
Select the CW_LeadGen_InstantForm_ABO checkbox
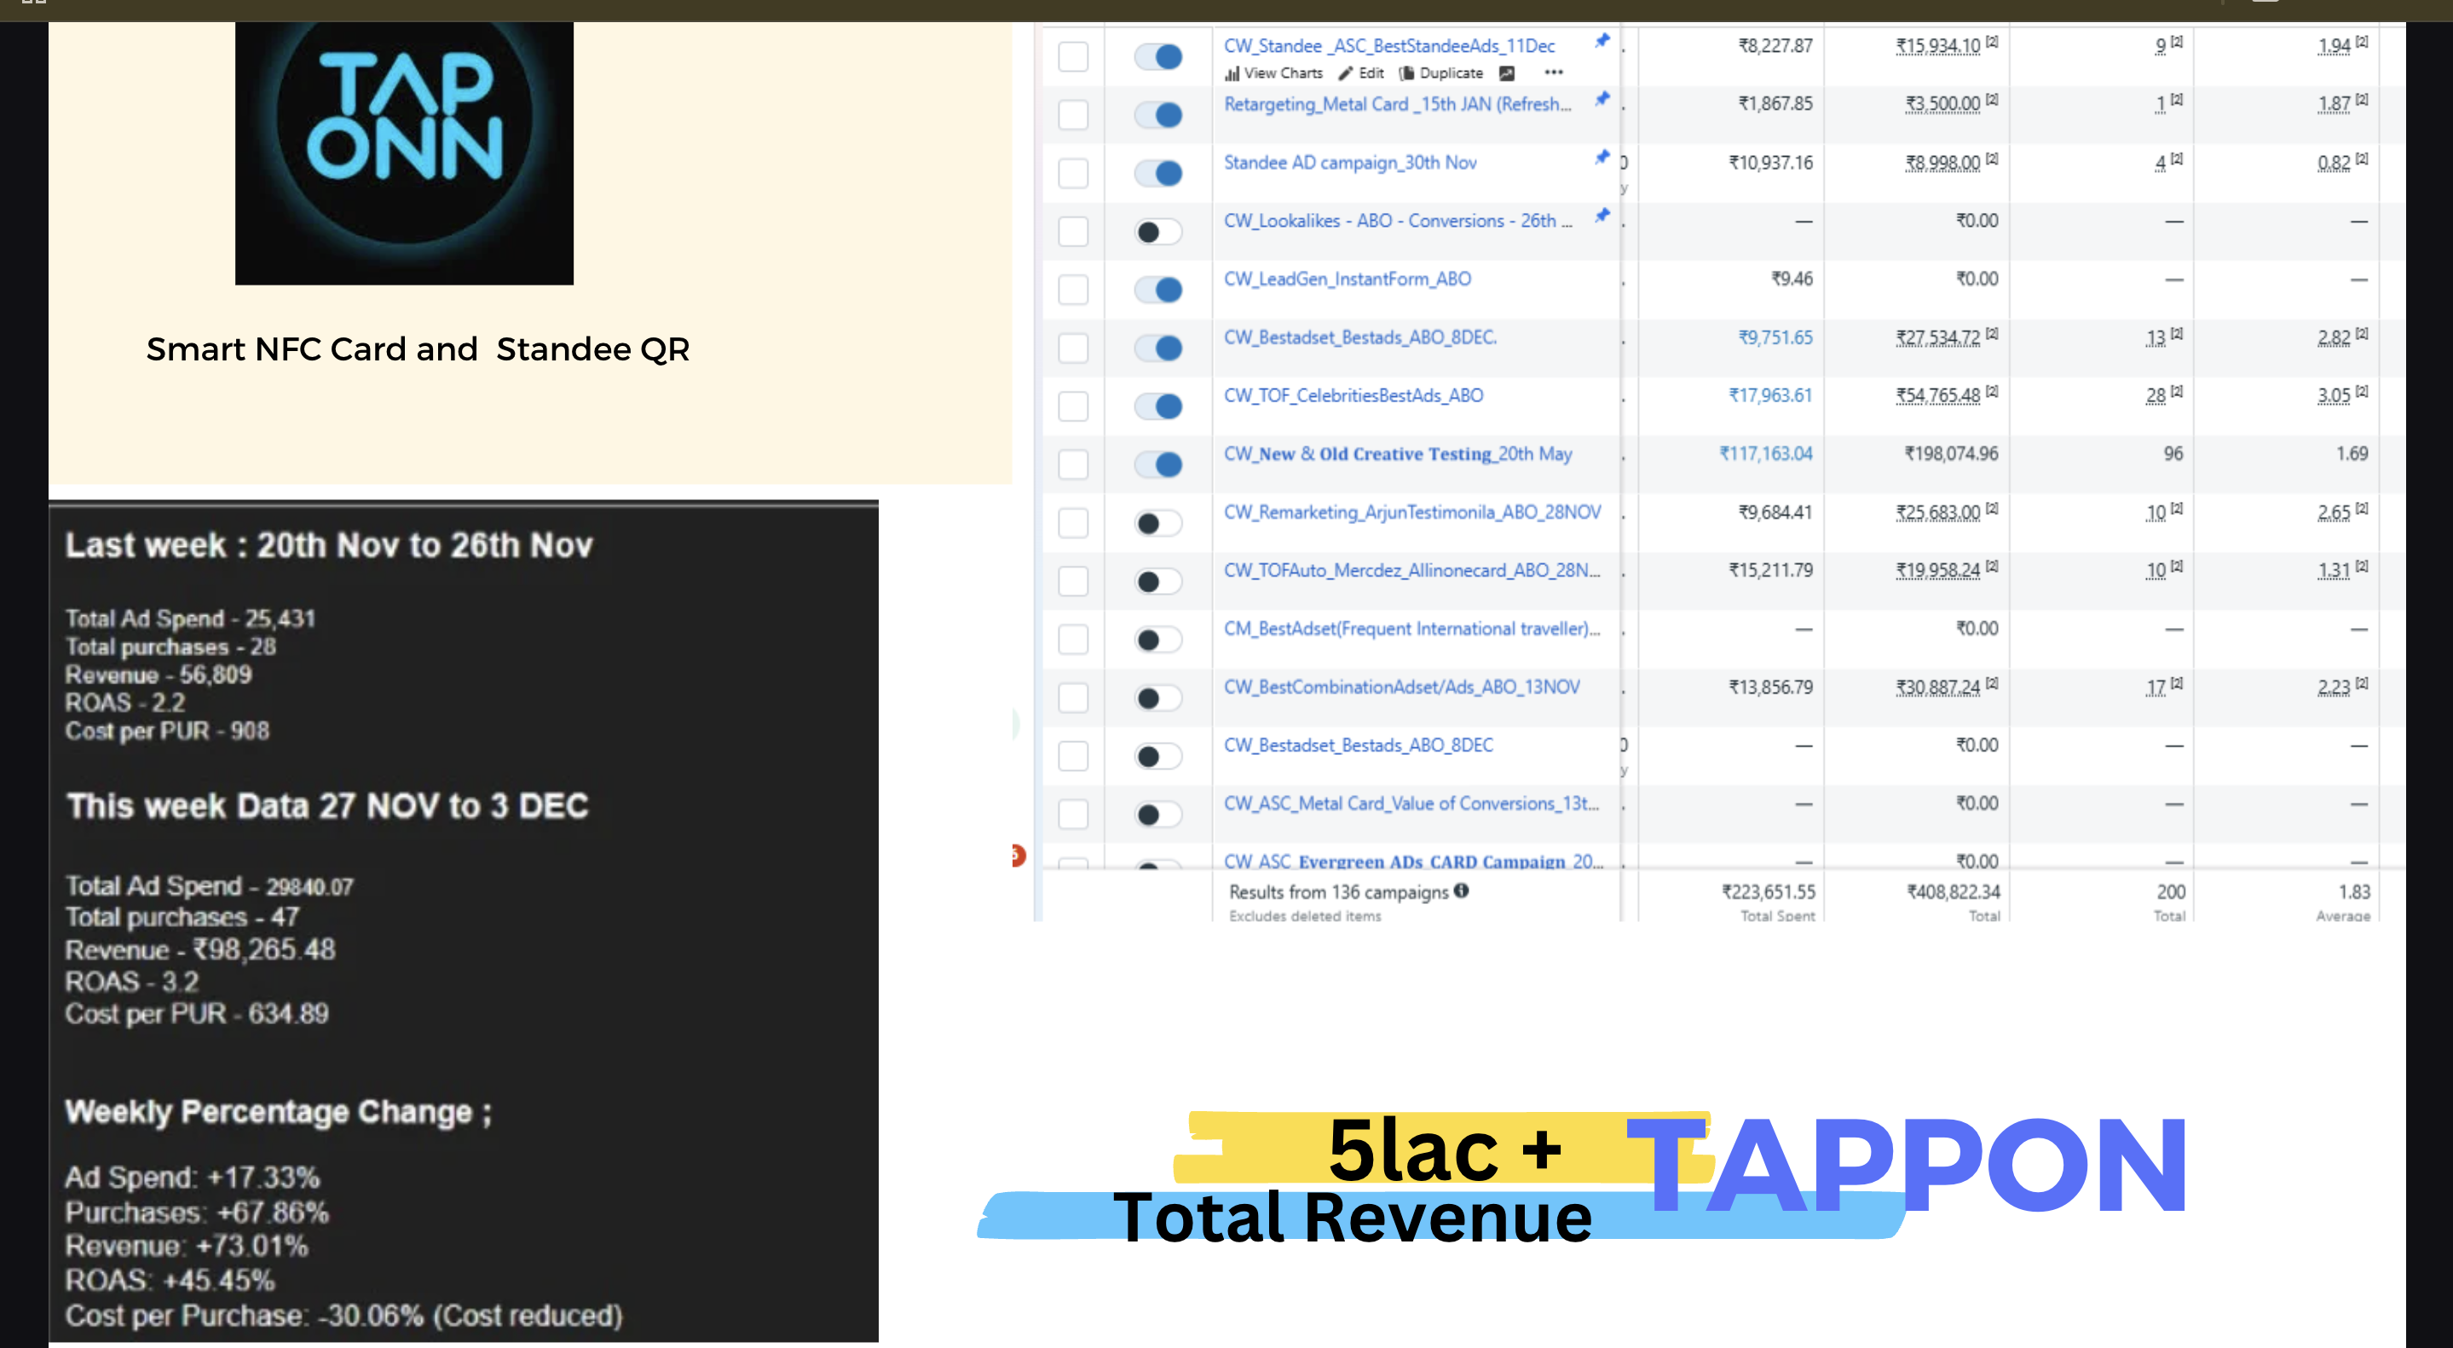click(1073, 290)
